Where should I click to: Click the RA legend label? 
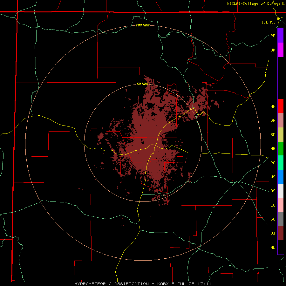tap(273, 163)
